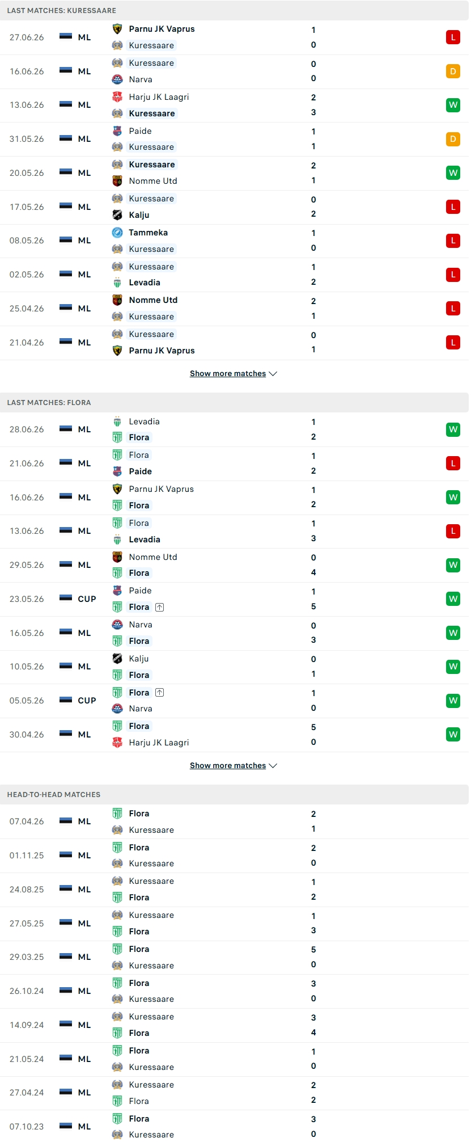Click Harju JK Laagri crest on 13.06.26 match

(117, 97)
